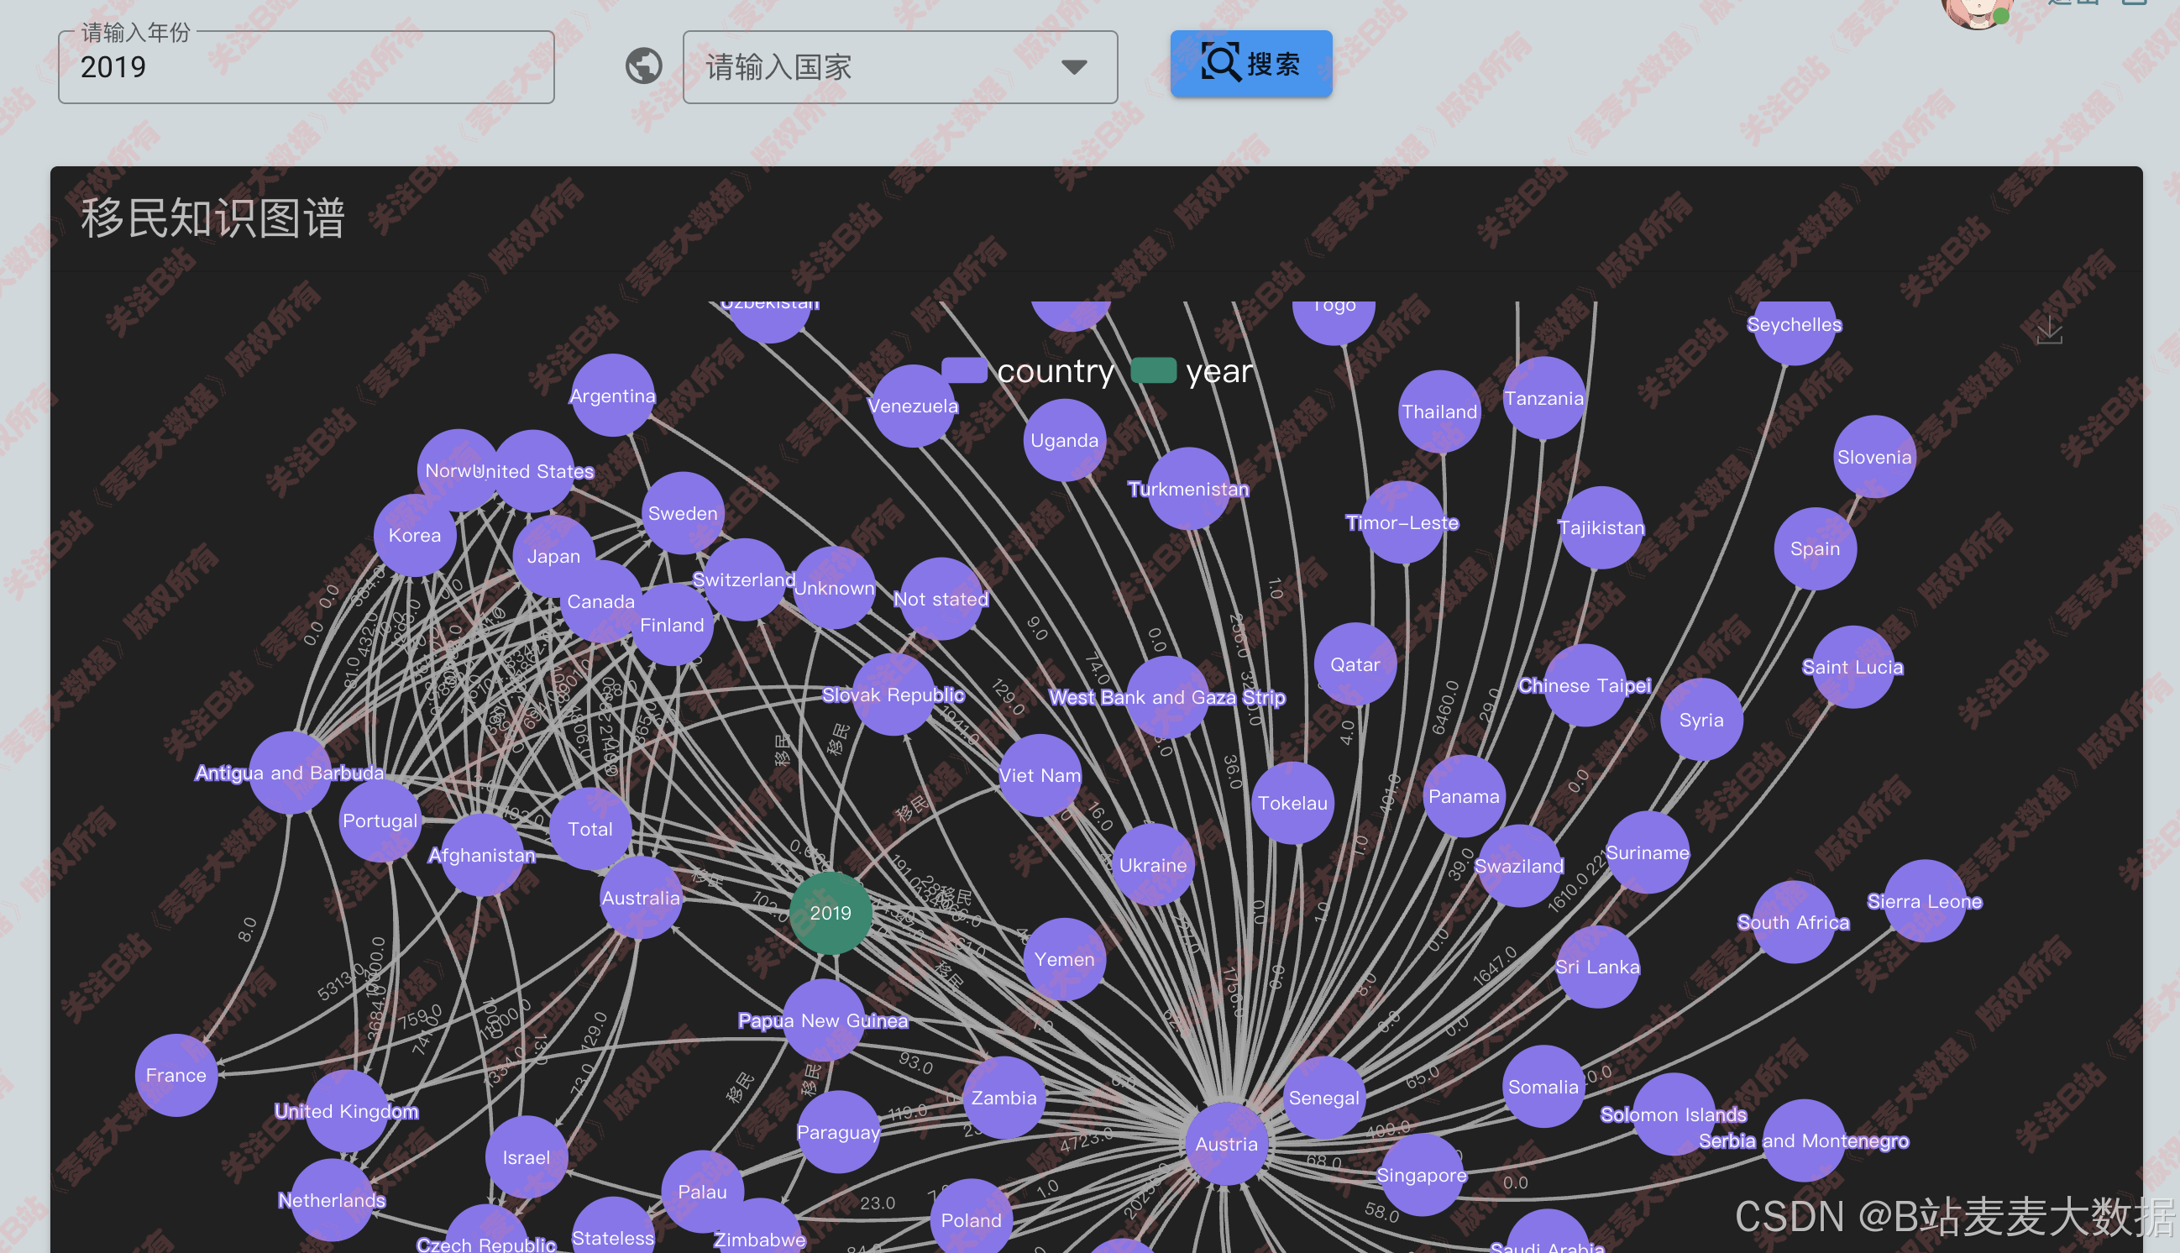Toggle the year legend item
Image resolution: width=2180 pixels, height=1253 pixels.
click(x=1218, y=371)
